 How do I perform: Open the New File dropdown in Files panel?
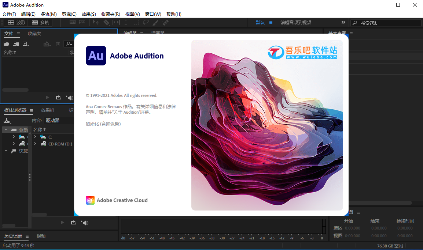(x=26, y=43)
